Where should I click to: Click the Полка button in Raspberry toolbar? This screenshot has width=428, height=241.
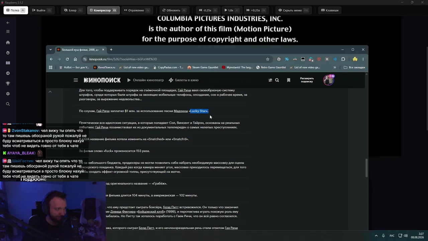(15, 10)
